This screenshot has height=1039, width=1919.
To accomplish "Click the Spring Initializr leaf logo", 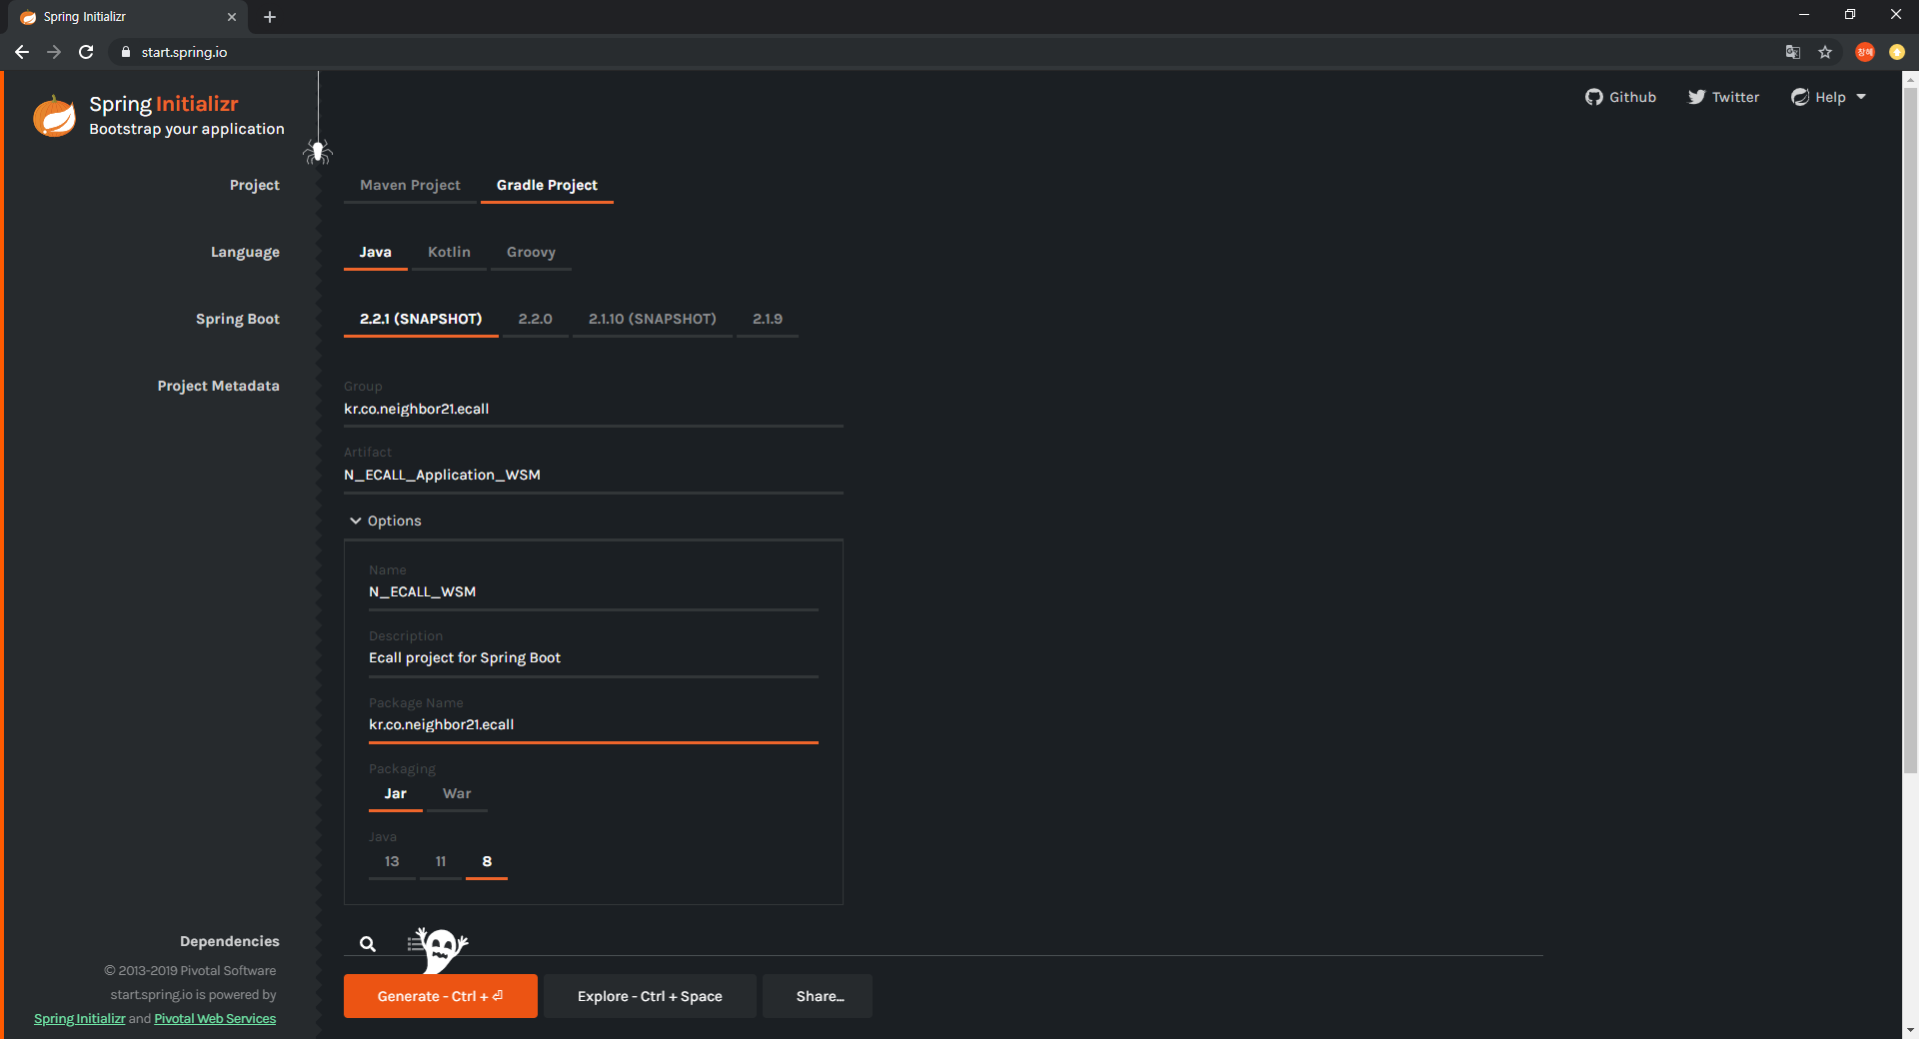I will click(x=54, y=116).
